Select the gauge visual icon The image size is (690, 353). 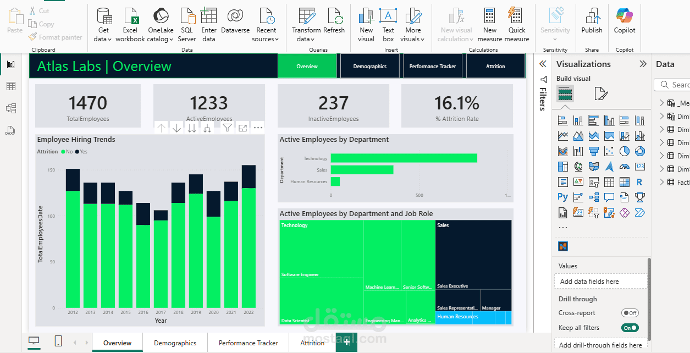click(625, 166)
